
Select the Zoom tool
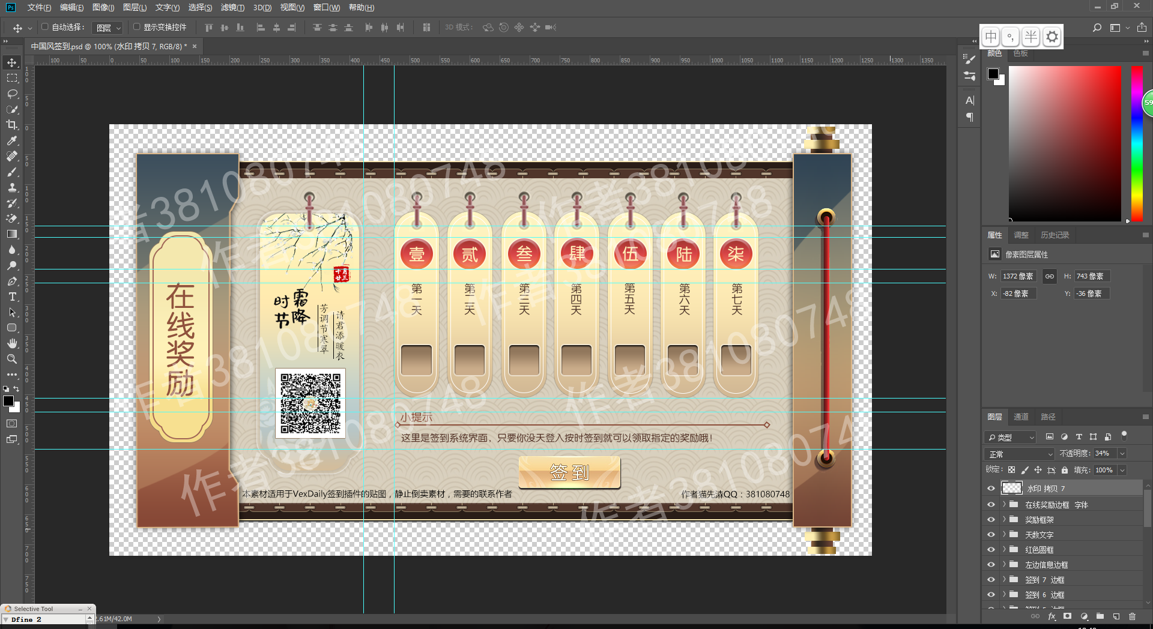point(12,359)
